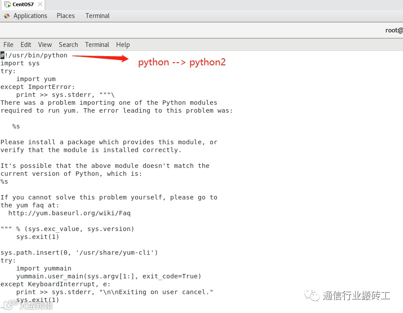This screenshot has height=313, width=403.
Task: Click the 'Exiting on user cancel.' print line
Action: pos(114,292)
